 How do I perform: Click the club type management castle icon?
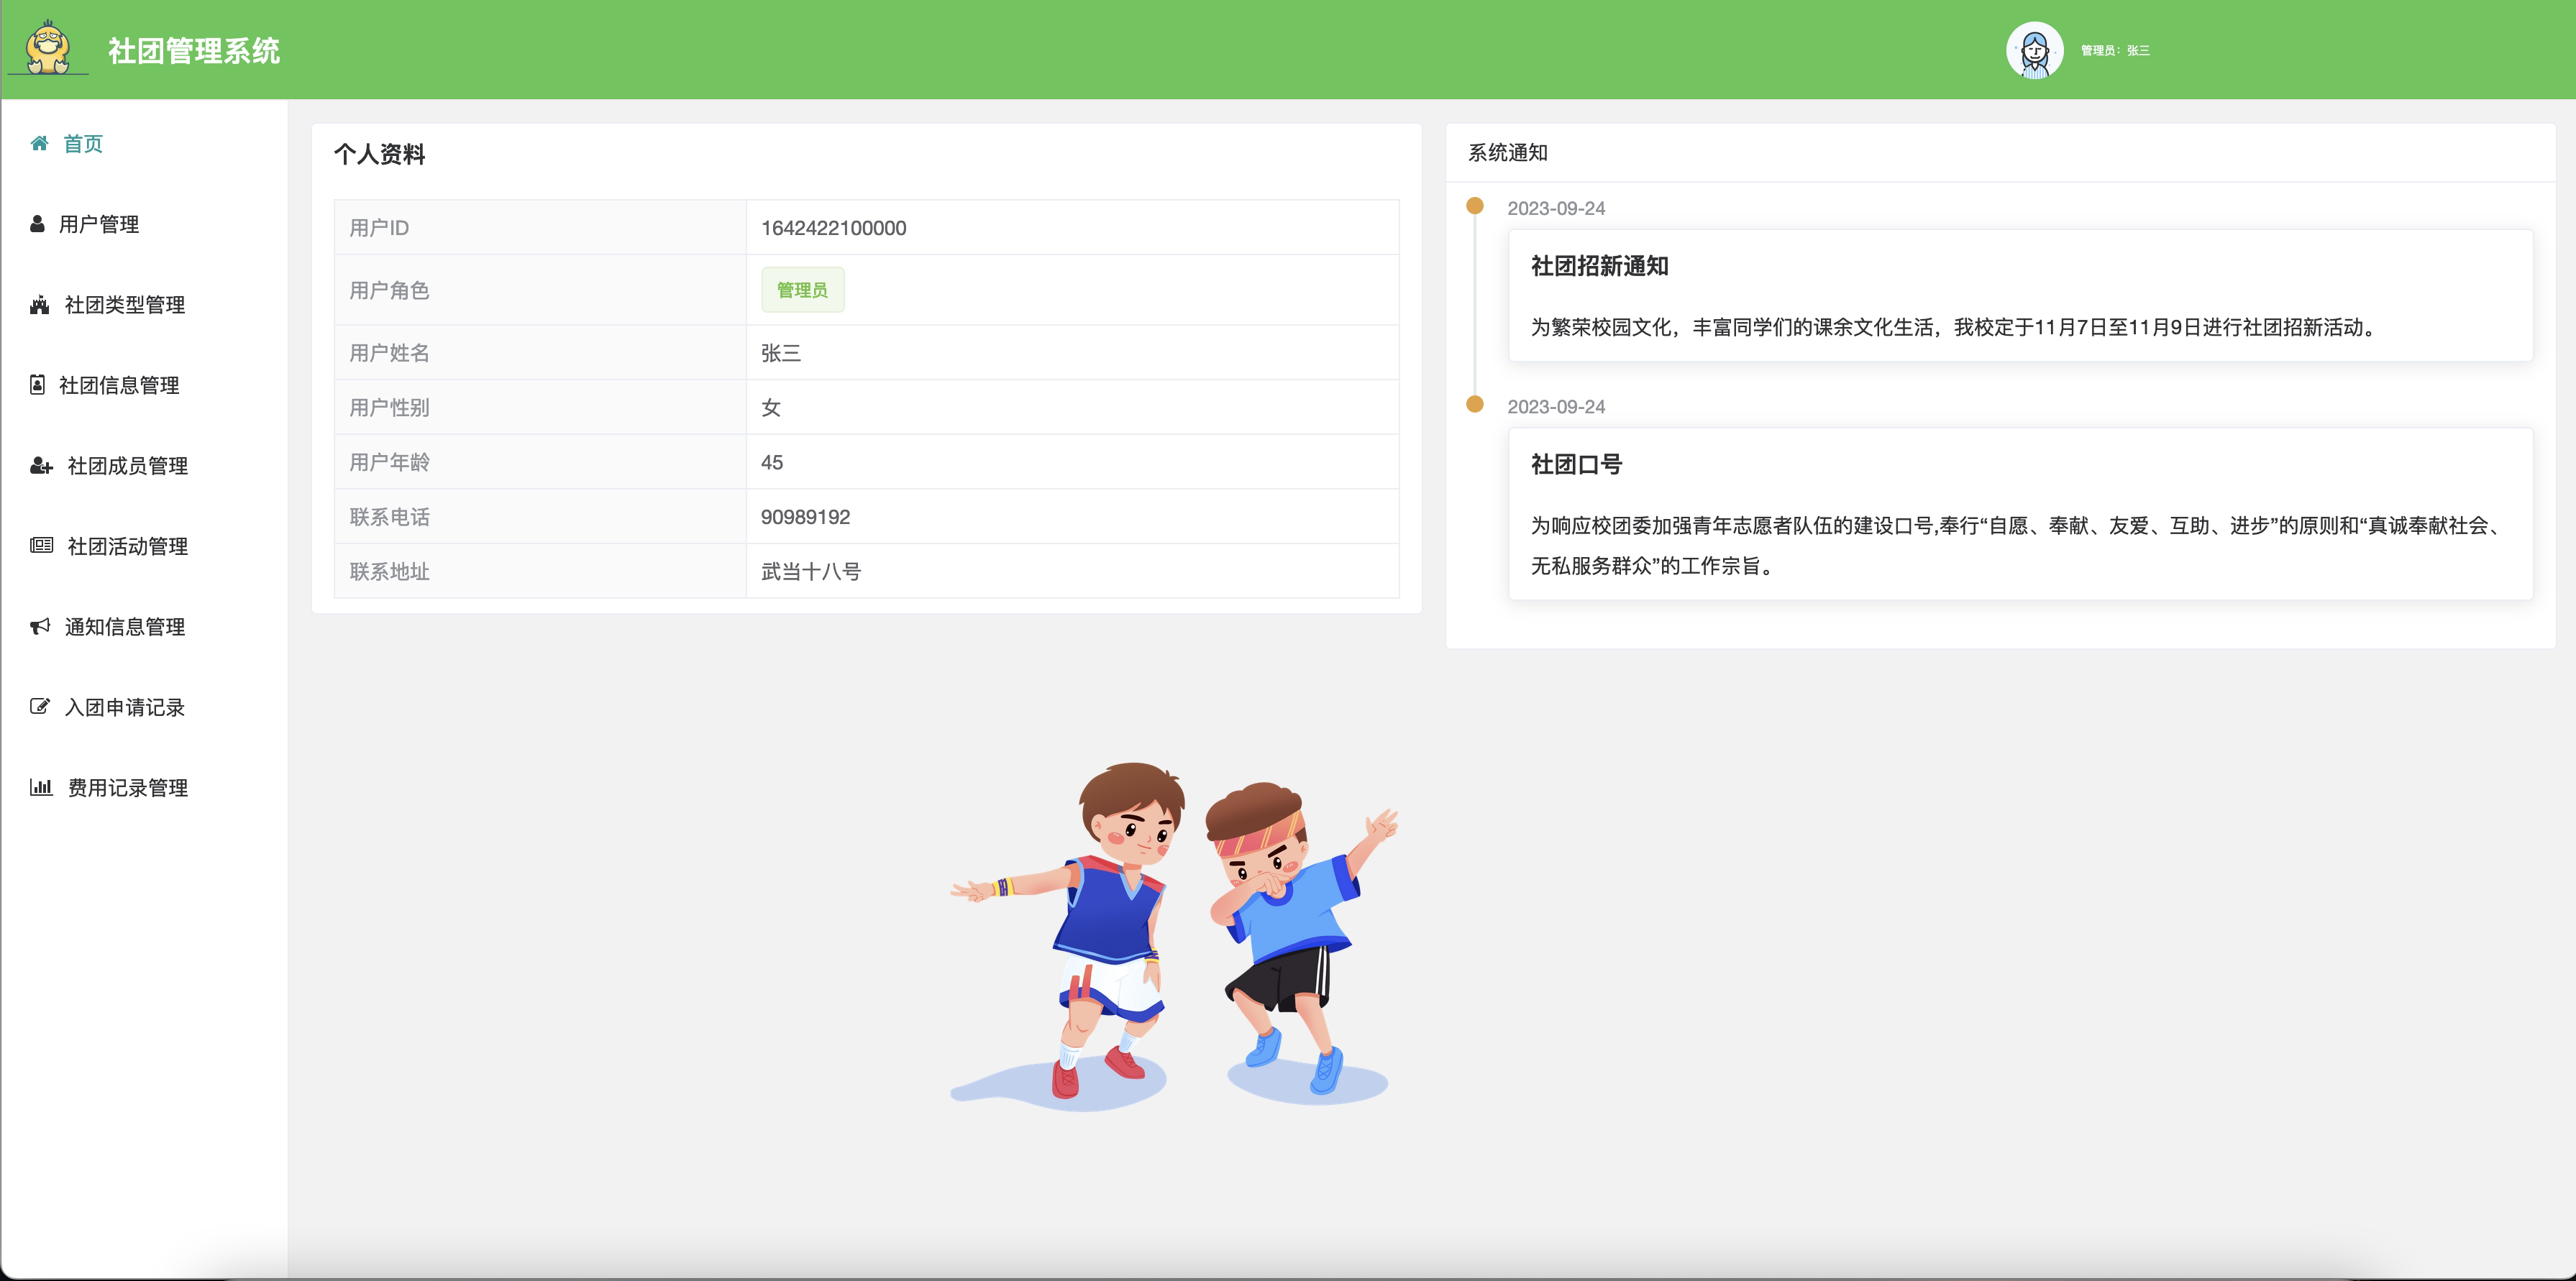pos(40,305)
